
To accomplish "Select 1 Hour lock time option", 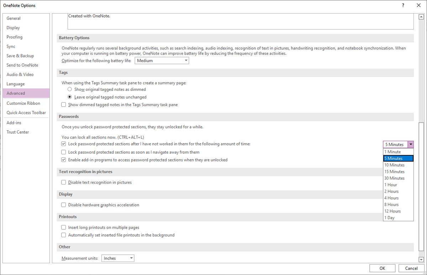I will pos(391,185).
